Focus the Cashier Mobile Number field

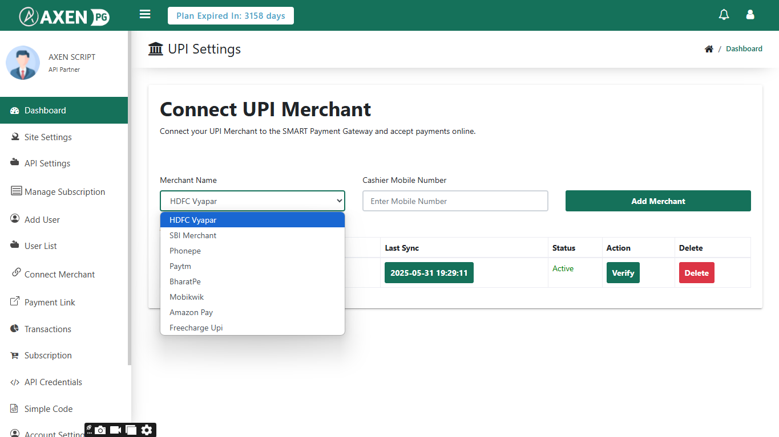pos(455,201)
